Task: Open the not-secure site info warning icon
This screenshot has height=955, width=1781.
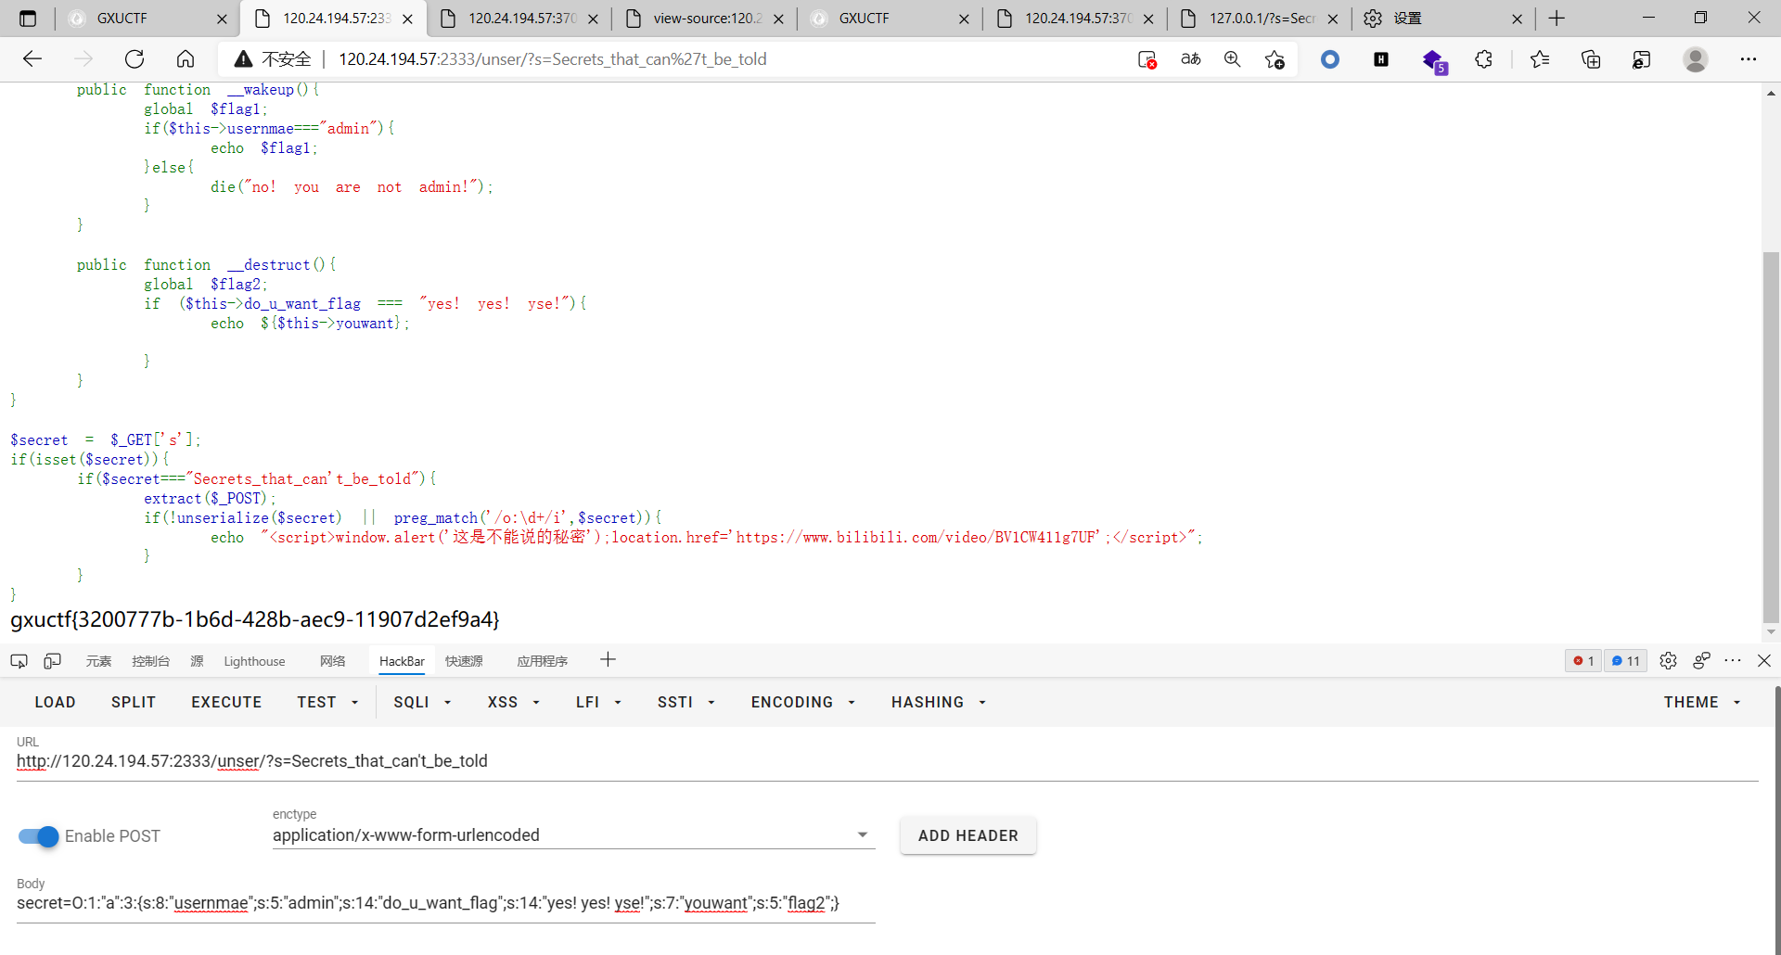Action: [x=244, y=59]
